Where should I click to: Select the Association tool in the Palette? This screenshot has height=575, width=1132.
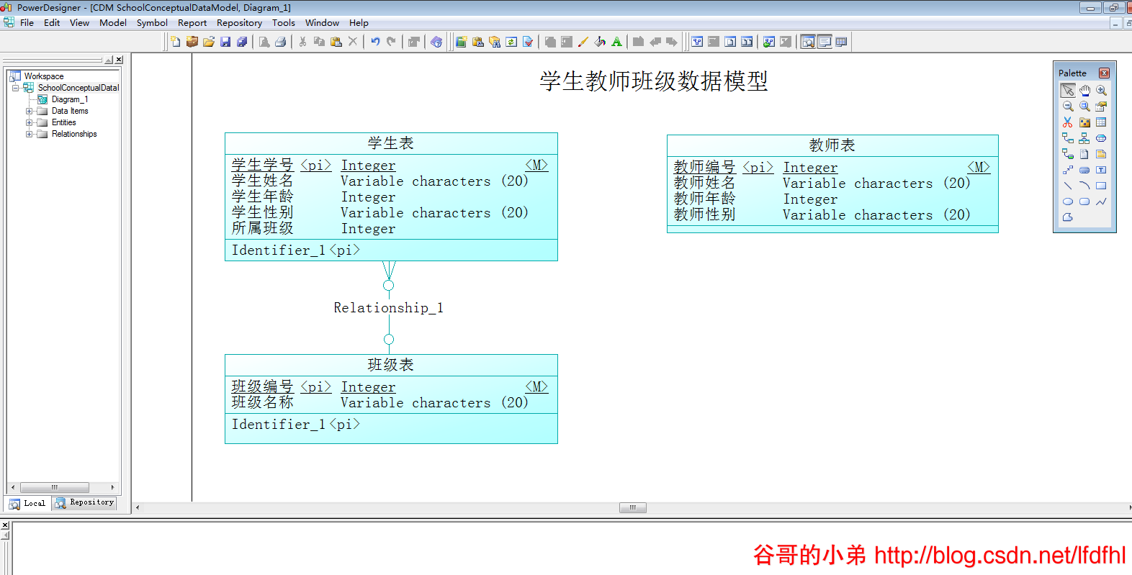coord(1101,138)
